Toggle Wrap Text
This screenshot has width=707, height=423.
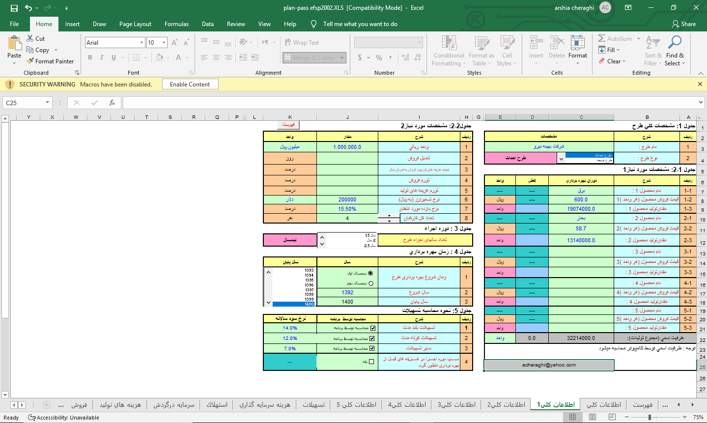[302, 43]
